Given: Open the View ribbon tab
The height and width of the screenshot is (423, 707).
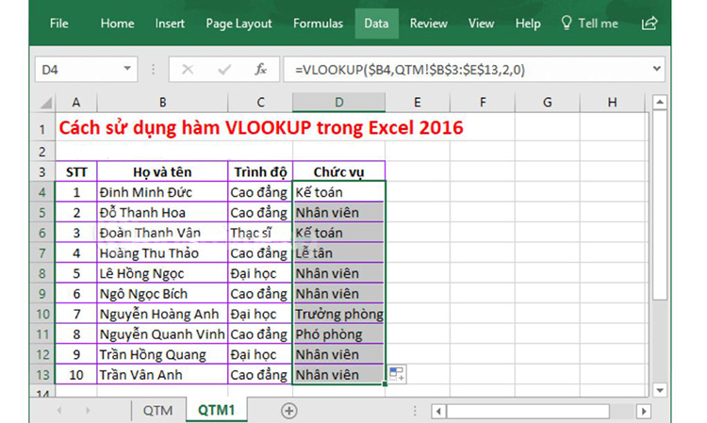Looking at the screenshot, I should 481,24.
